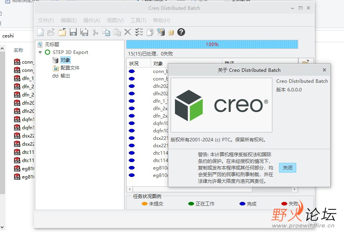Click the folder icon at the objects table corner

tap(305, 62)
